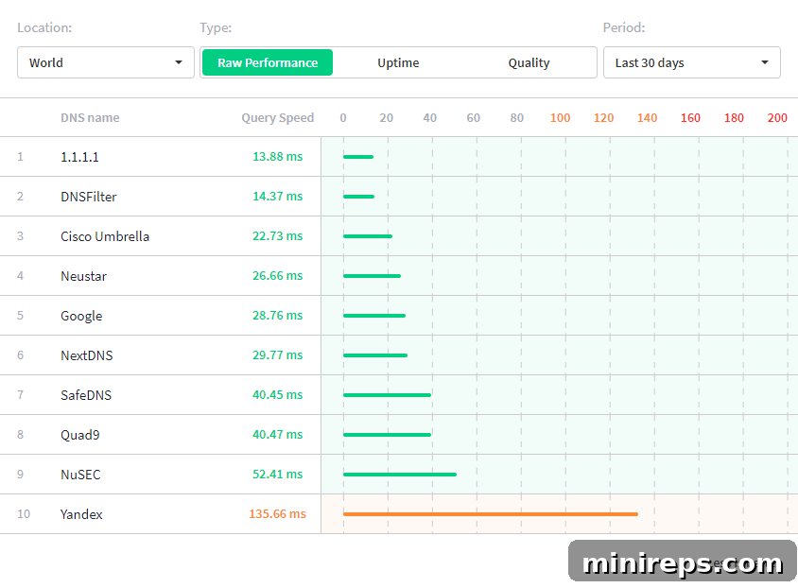
Task: Click the 40.47 ms query speed value
Action: click(277, 435)
